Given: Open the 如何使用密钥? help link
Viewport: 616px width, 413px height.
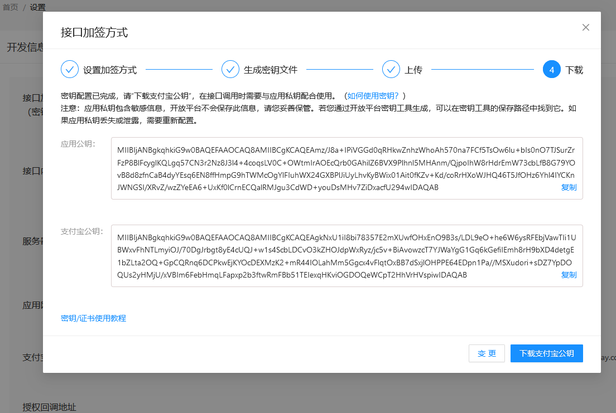Looking at the screenshot, I should click(373, 96).
